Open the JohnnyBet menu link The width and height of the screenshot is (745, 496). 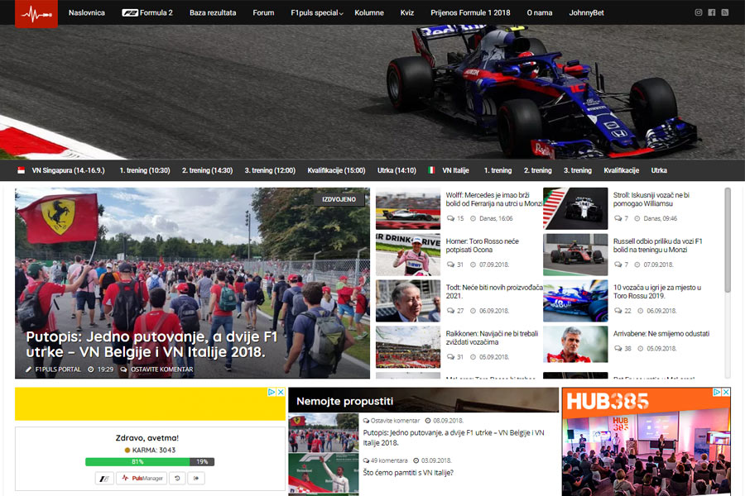pyautogui.click(x=586, y=13)
